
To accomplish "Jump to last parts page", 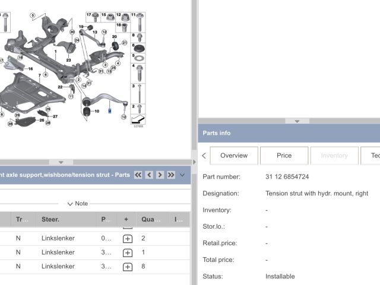I will coord(171,175).
